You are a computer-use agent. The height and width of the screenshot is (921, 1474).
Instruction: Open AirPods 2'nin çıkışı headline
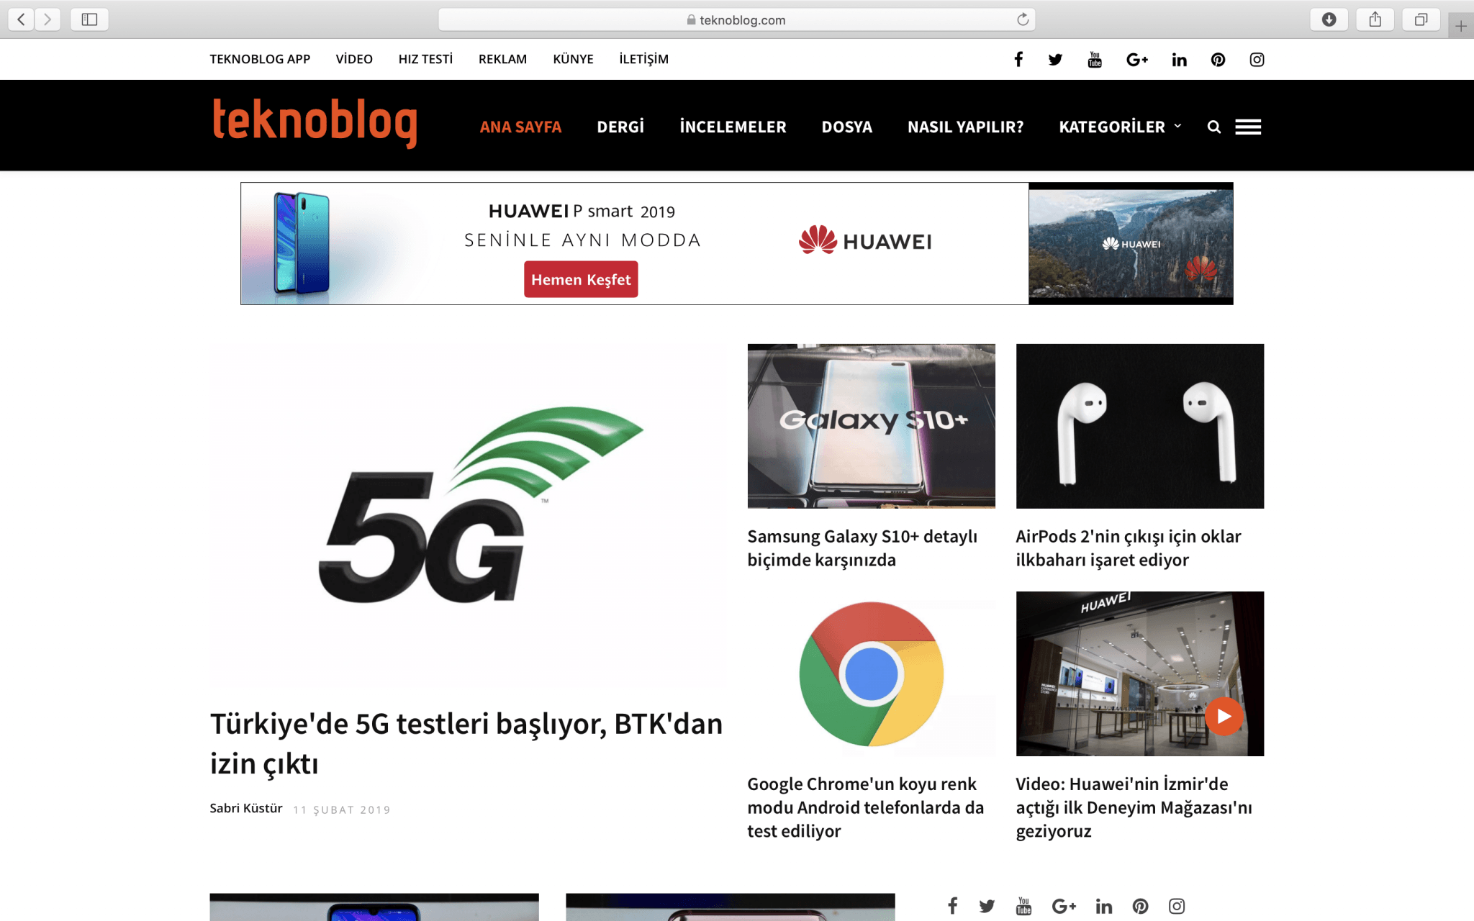tap(1129, 548)
